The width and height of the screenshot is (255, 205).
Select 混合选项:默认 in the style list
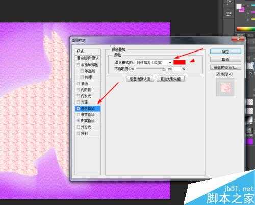pos(88,58)
